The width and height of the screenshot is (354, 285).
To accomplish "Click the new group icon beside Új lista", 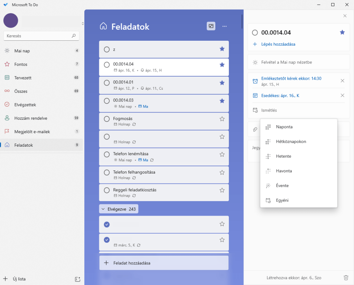I will coord(77,279).
